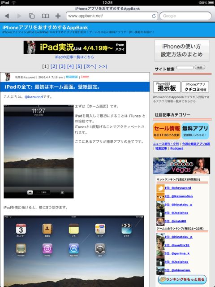Tap the author avatar beside kazuend
Viewport: 215px width, 287px height.
7,77
